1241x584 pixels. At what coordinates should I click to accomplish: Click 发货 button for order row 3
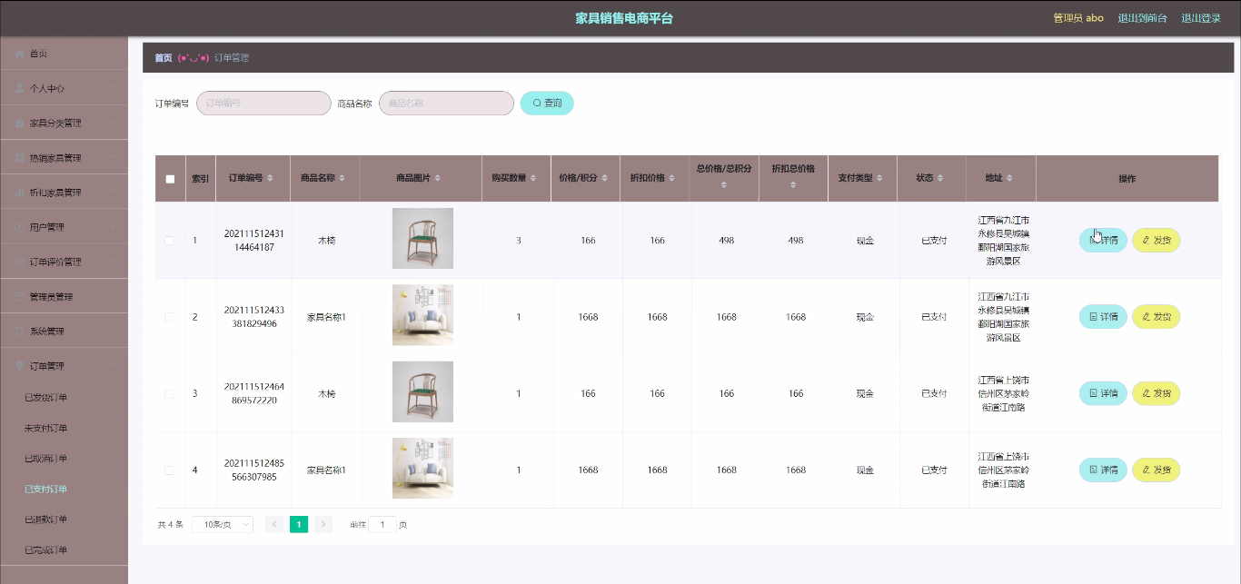coord(1156,394)
